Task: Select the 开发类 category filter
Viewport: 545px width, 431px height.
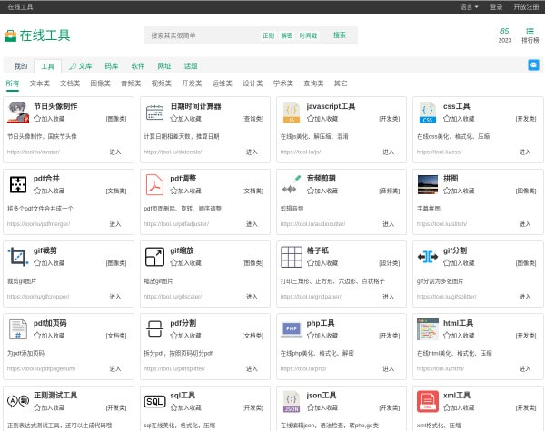Action: (192, 83)
